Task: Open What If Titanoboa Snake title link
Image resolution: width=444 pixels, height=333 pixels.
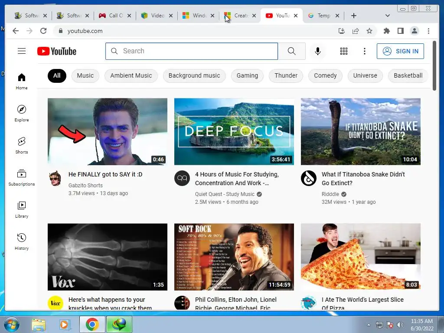Action: 363,179
